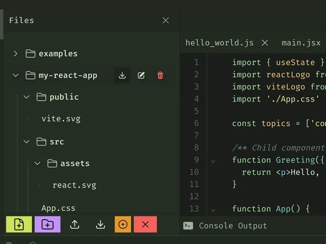This screenshot has height=244, width=326.
Task: Click the public folder icon
Action: pyautogui.click(x=41, y=97)
